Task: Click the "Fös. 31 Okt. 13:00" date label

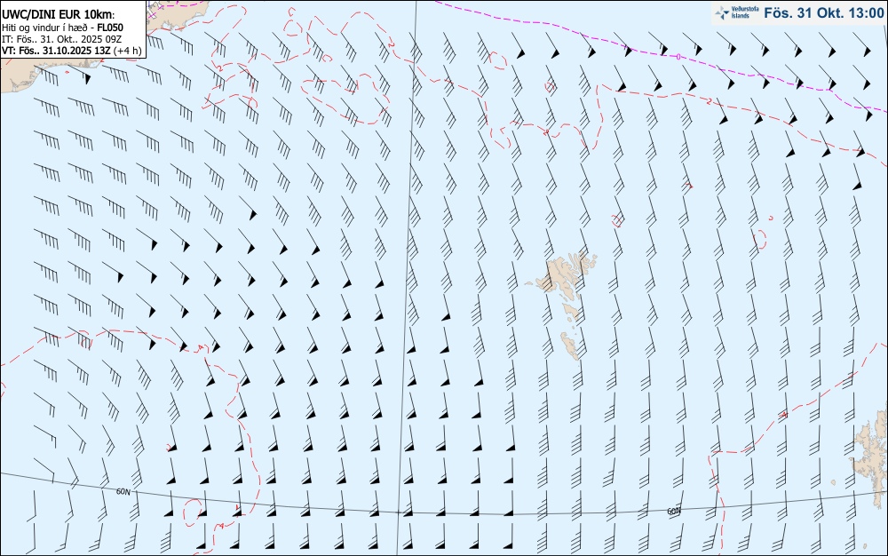Action: pyautogui.click(x=824, y=13)
